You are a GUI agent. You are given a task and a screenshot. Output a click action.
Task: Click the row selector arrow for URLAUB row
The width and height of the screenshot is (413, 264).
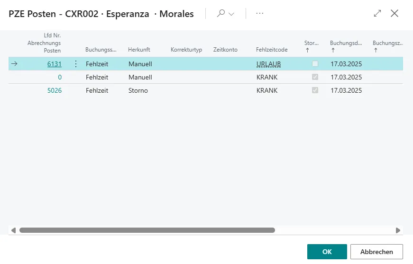[14, 64]
